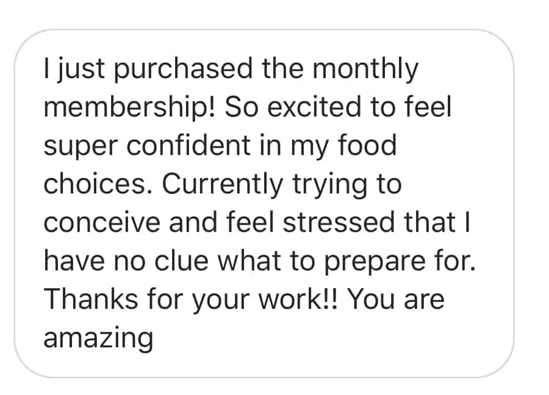The width and height of the screenshot is (549, 395).
Task: Tap the word "excited" in the second line
Action: click(314, 107)
